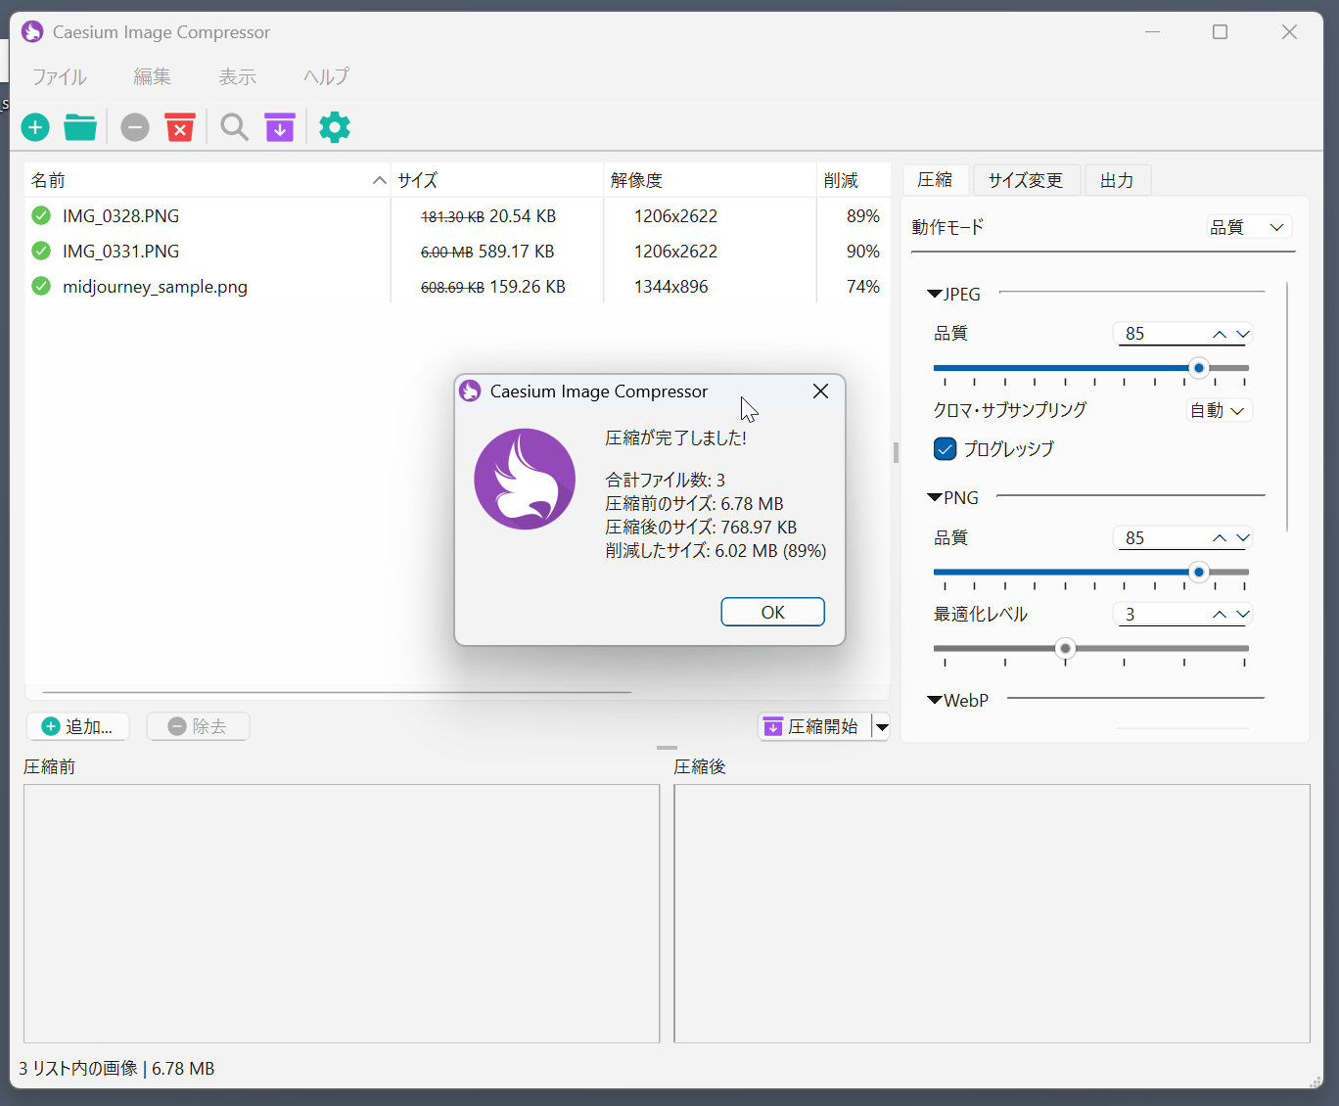The width and height of the screenshot is (1339, 1106).
Task: Open settings with the teal gear icon
Action: 335,127
